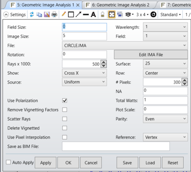
Task: Select the pencil annotation tool
Action: [x=64, y=14]
